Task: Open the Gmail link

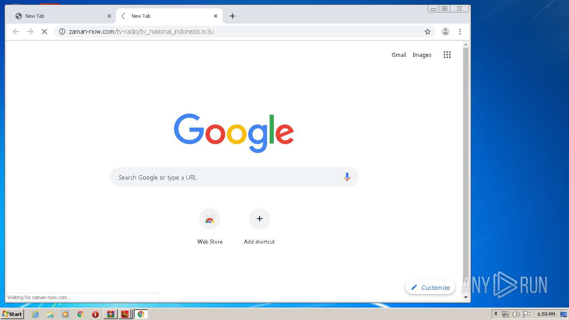Action: (399, 55)
